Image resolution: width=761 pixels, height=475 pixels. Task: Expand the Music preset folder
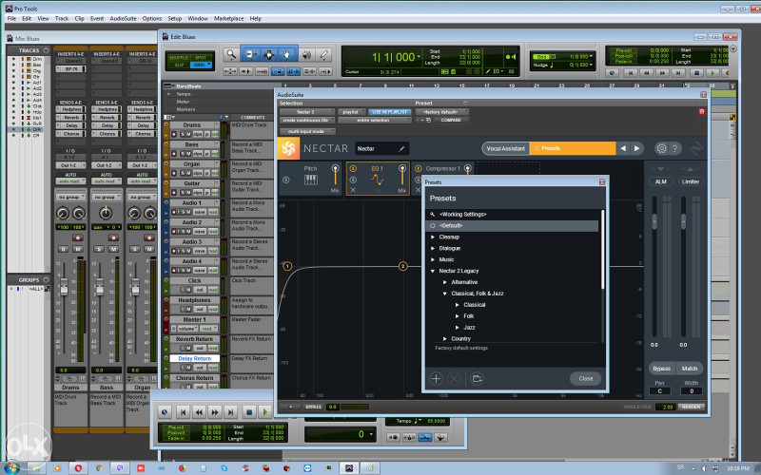click(433, 259)
